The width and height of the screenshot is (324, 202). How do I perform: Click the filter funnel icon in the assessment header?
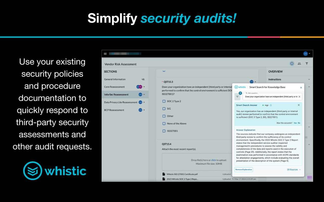(307, 64)
